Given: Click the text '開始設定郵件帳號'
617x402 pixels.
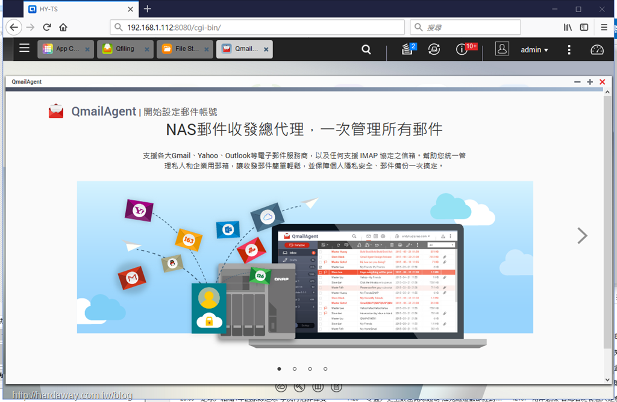Looking at the screenshot, I should [180, 112].
